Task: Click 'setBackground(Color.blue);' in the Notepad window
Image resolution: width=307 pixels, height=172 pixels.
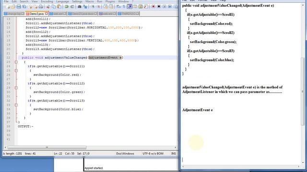Action: [212, 60]
